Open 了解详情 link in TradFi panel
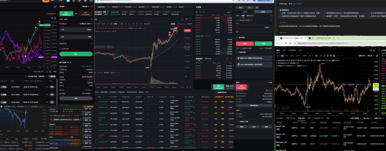Screen dimensions: 386x151 pyautogui.click(x=86, y=6)
